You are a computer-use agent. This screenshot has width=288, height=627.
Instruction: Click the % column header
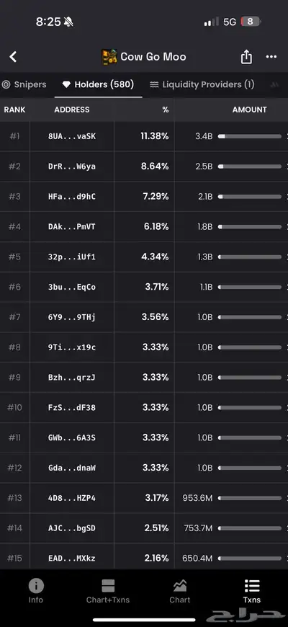[x=166, y=110]
